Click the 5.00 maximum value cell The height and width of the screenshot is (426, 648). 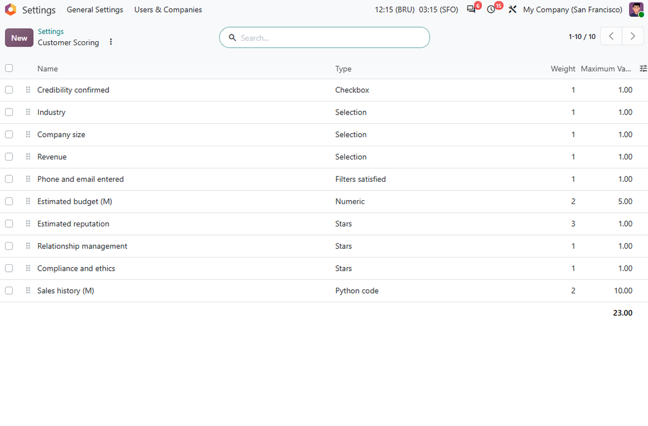625,201
